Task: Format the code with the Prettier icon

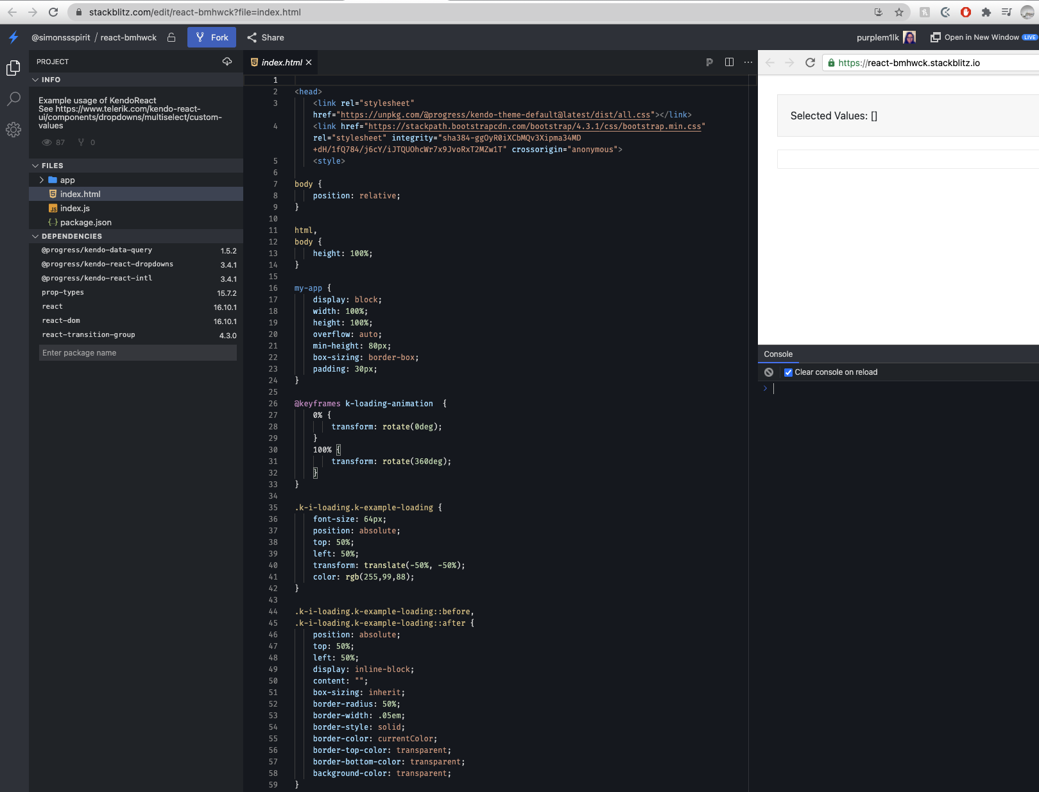Action: click(709, 62)
